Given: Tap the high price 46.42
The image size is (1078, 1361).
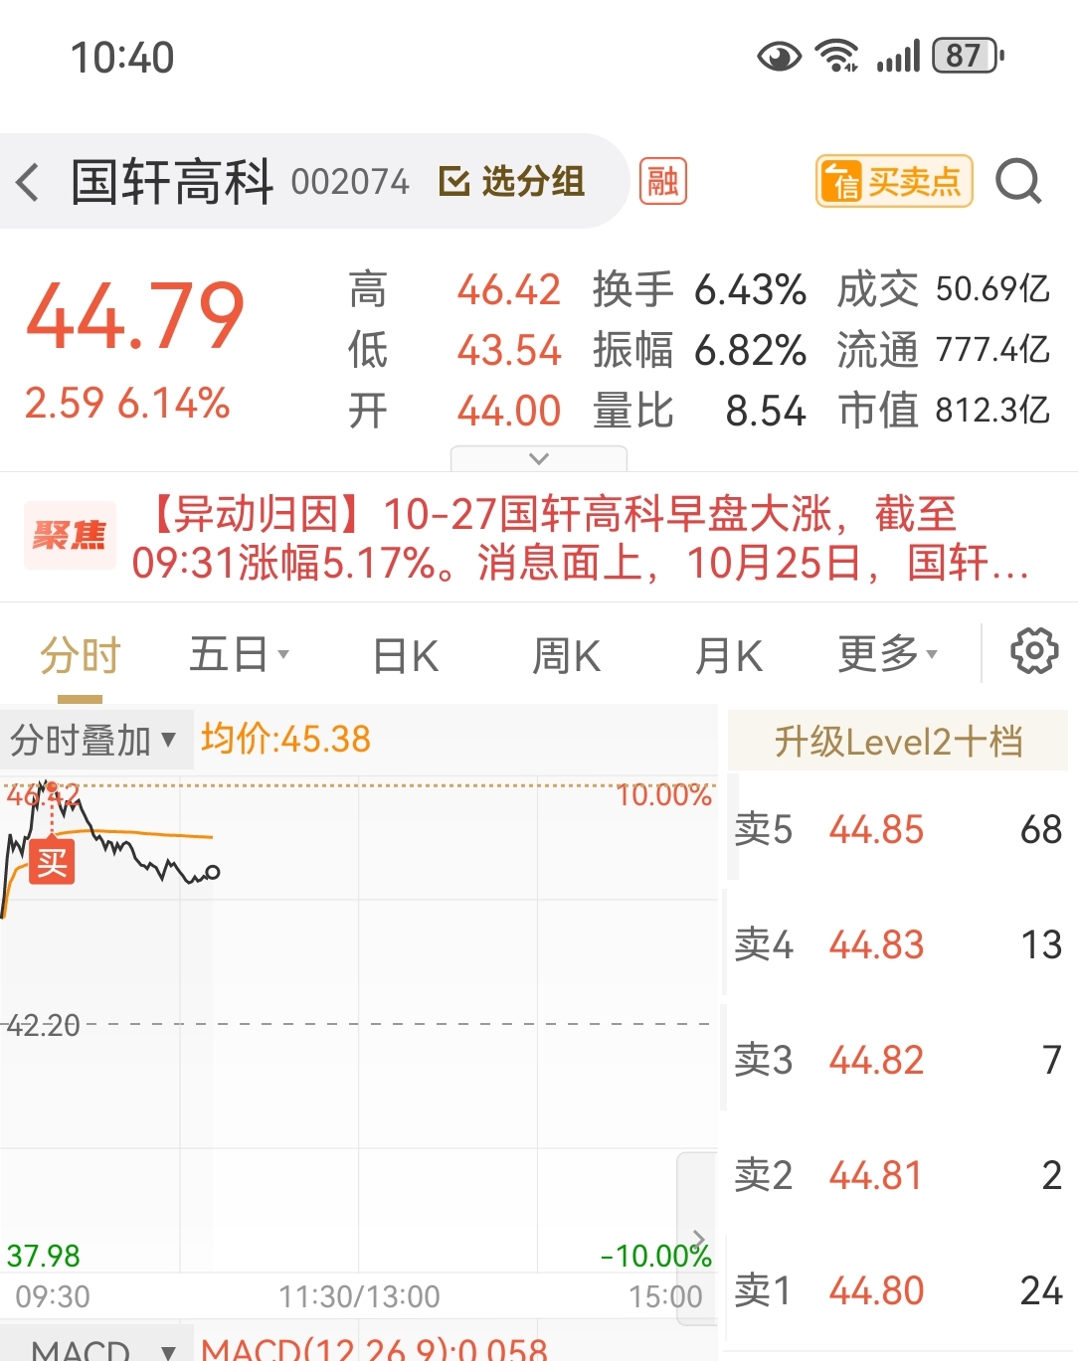Looking at the screenshot, I should (x=509, y=290).
